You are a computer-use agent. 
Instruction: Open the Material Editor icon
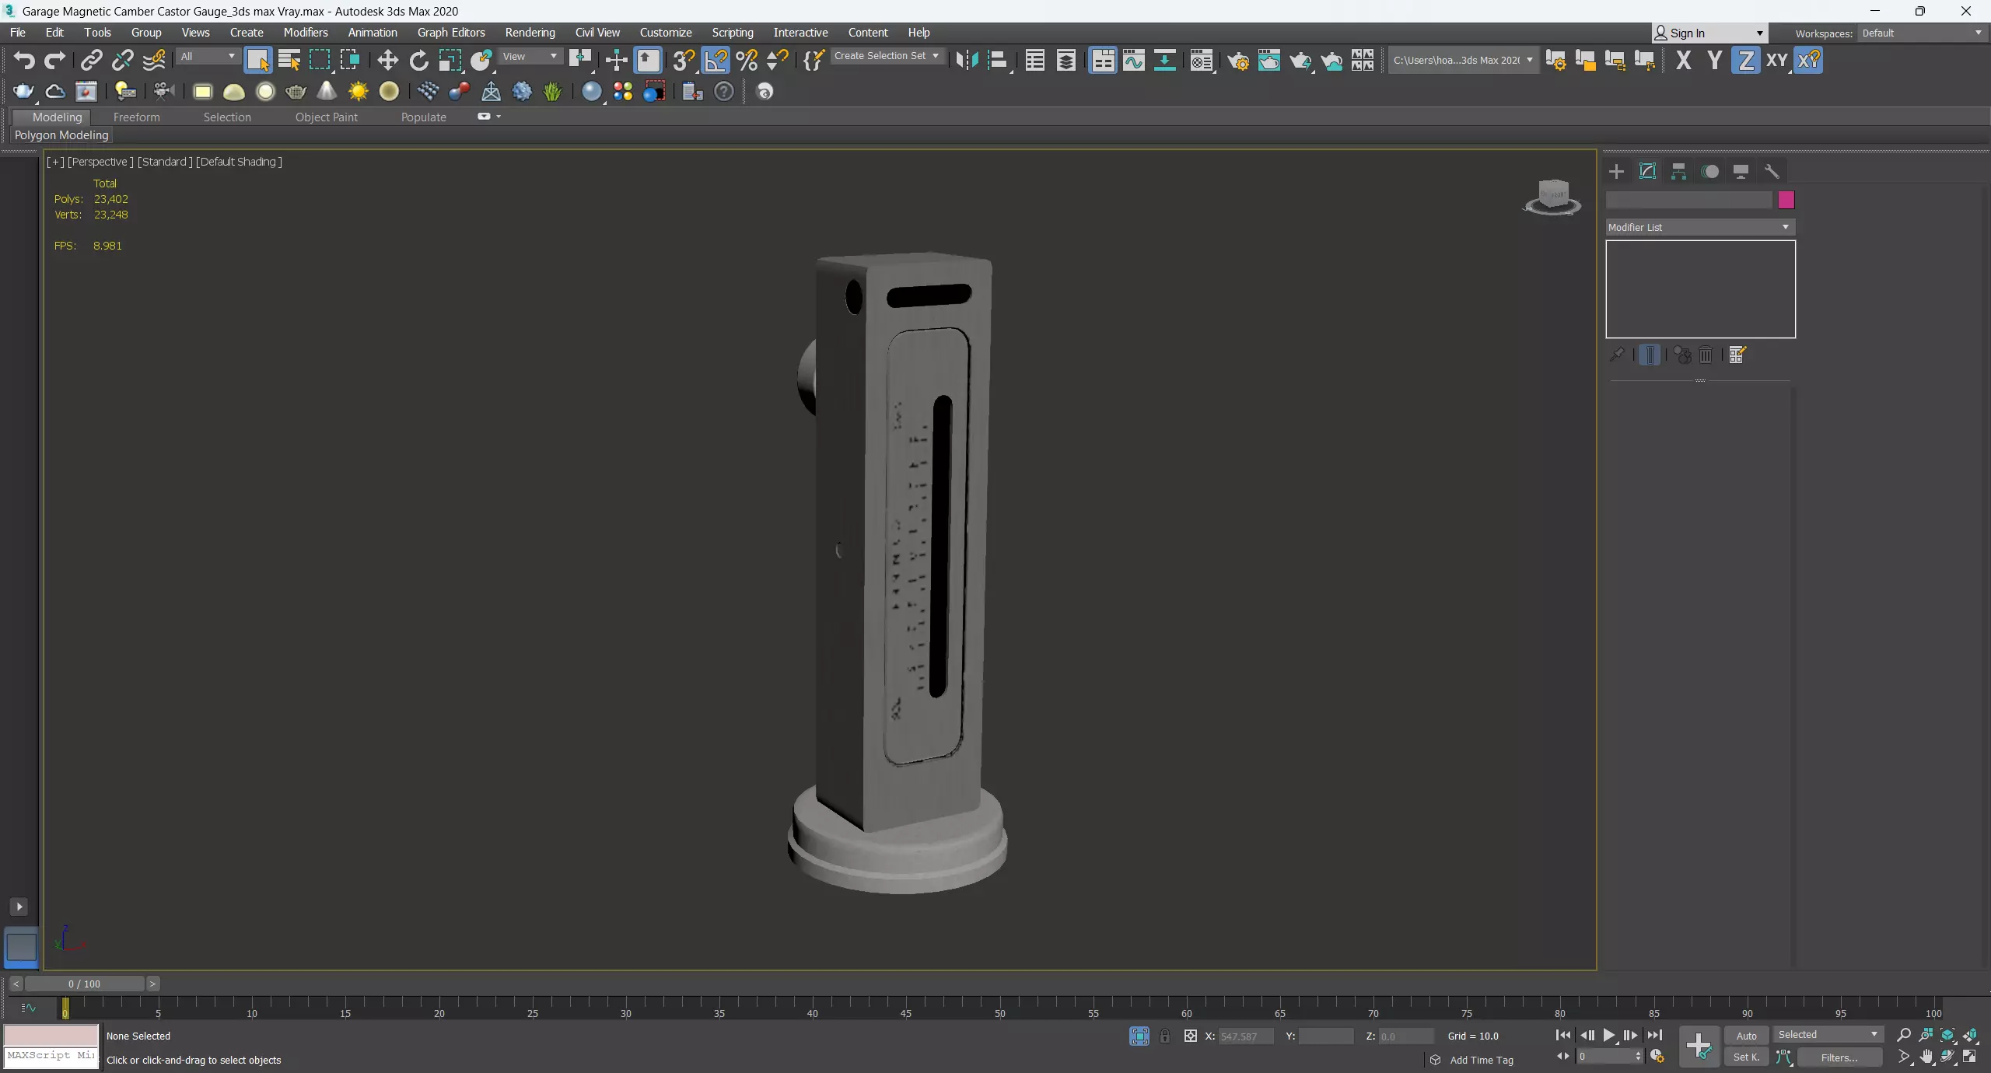coord(1202,60)
